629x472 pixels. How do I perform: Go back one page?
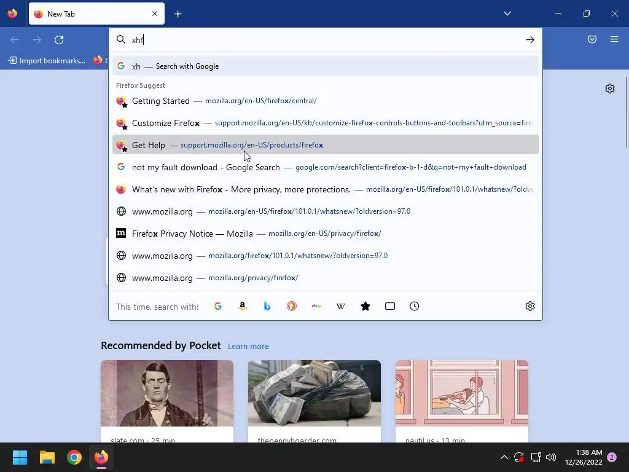pyautogui.click(x=15, y=40)
